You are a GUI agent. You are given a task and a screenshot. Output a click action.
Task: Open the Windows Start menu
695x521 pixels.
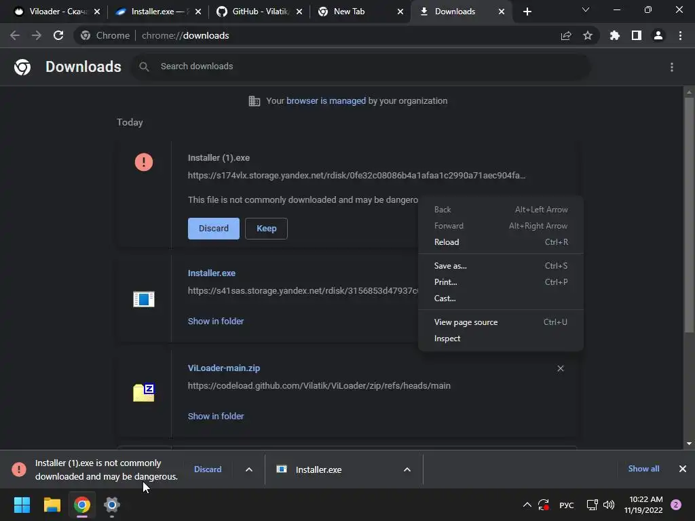coord(22,505)
